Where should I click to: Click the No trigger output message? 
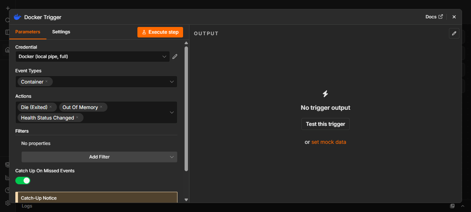coord(325,107)
